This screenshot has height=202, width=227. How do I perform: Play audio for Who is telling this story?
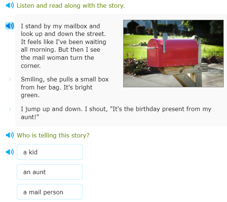click(x=10, y=135)
